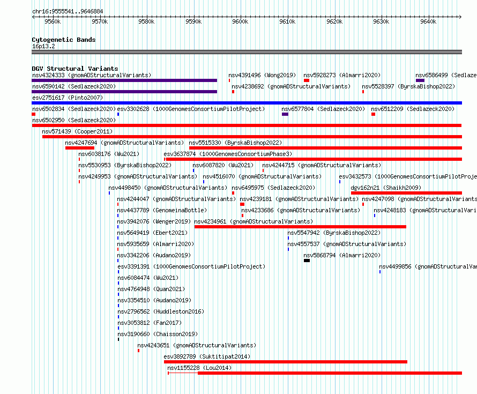
Task: Click the nsv4238692 gnomAD variant label
Action: coord(291,86)
